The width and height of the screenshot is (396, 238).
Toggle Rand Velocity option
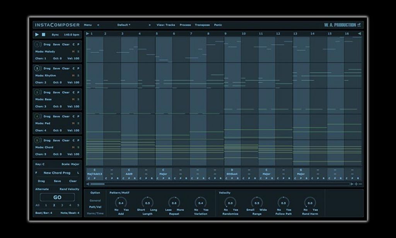click(x=70, y=189)
